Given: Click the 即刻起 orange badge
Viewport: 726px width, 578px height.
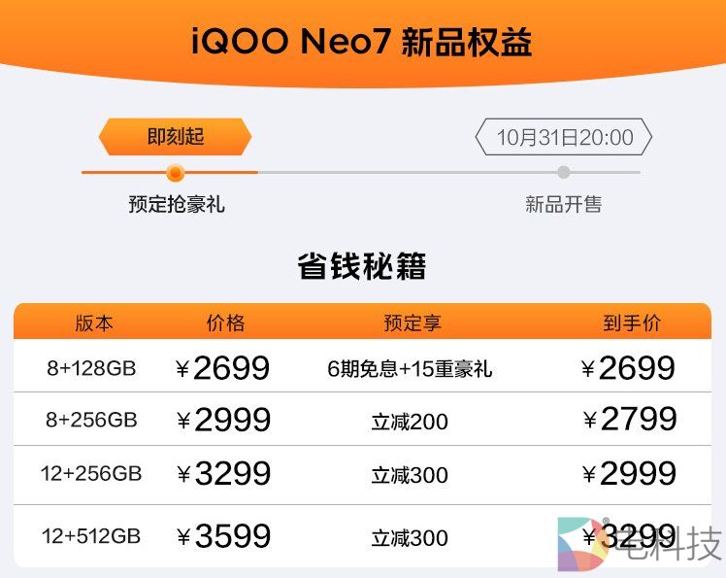Looking at the screenshot, I should tap(175, 137).
